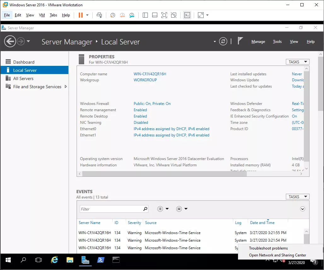Toggle the thumbnail bar view icon
The height and width of the screenshot is (270, 324).
[155, 15]
